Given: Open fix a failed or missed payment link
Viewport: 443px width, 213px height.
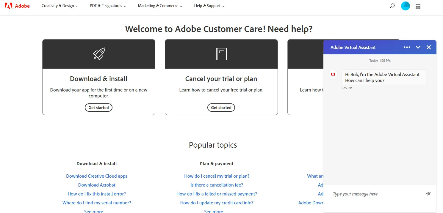Looking at the screenshot, I should pyautogui.click(x=217, y=194).
